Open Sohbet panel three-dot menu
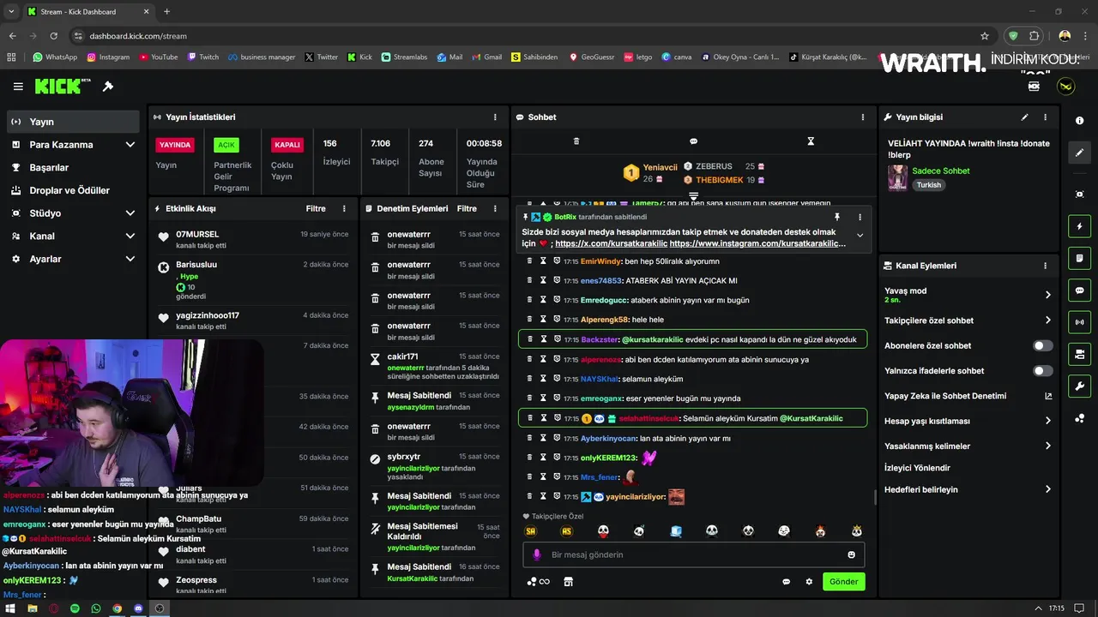Viewport: 1098px width, 617px height. point(863,117)
